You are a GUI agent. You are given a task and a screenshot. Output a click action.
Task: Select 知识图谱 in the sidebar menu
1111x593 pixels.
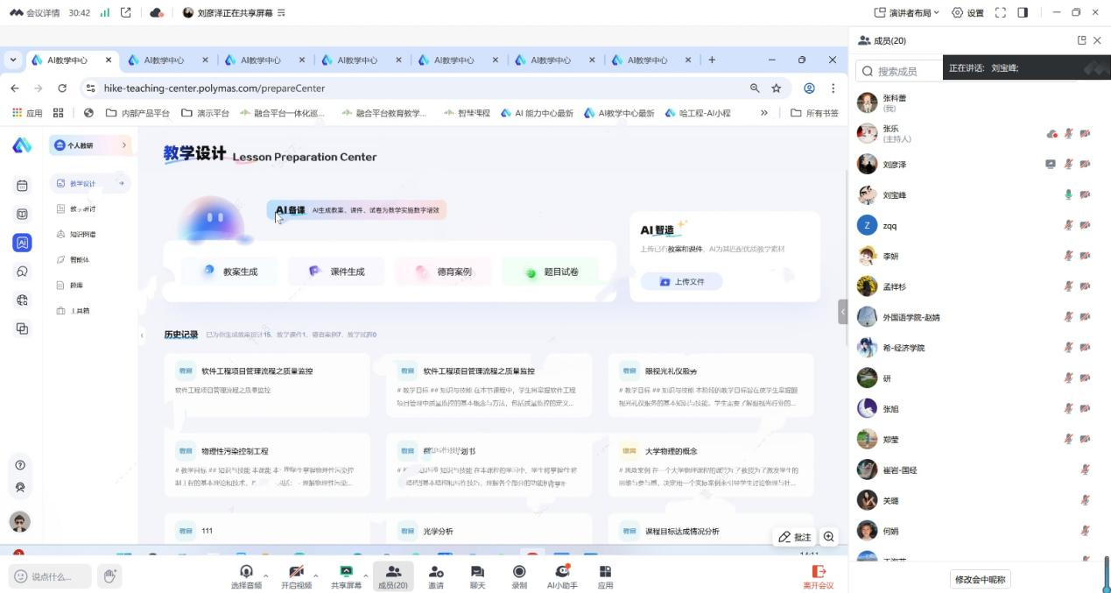(82, 235)
